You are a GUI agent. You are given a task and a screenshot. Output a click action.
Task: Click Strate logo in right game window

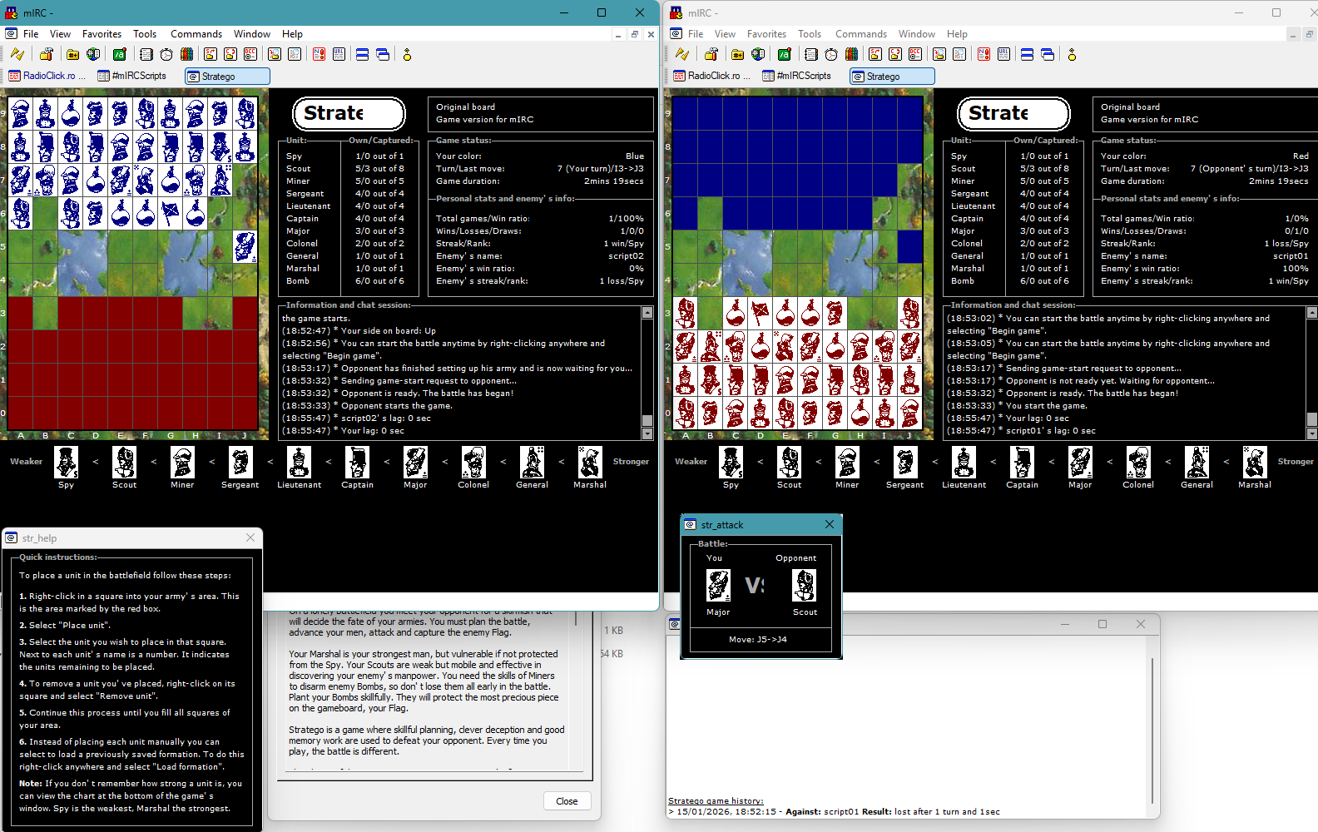tap(1013, 113)
